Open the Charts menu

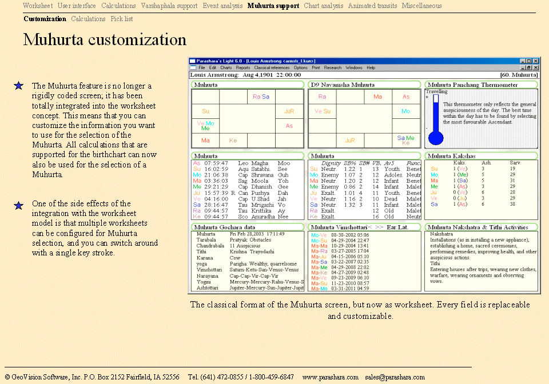(226, 67)
